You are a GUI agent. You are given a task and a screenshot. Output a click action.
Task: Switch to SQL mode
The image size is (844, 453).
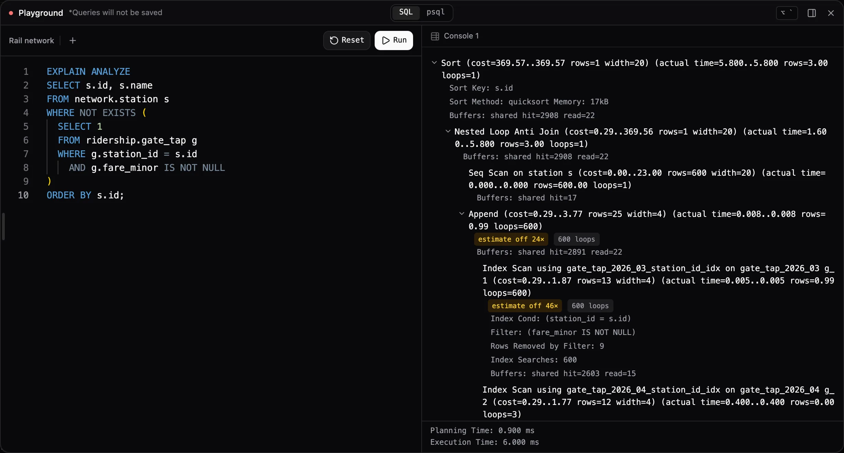(406, 12)
